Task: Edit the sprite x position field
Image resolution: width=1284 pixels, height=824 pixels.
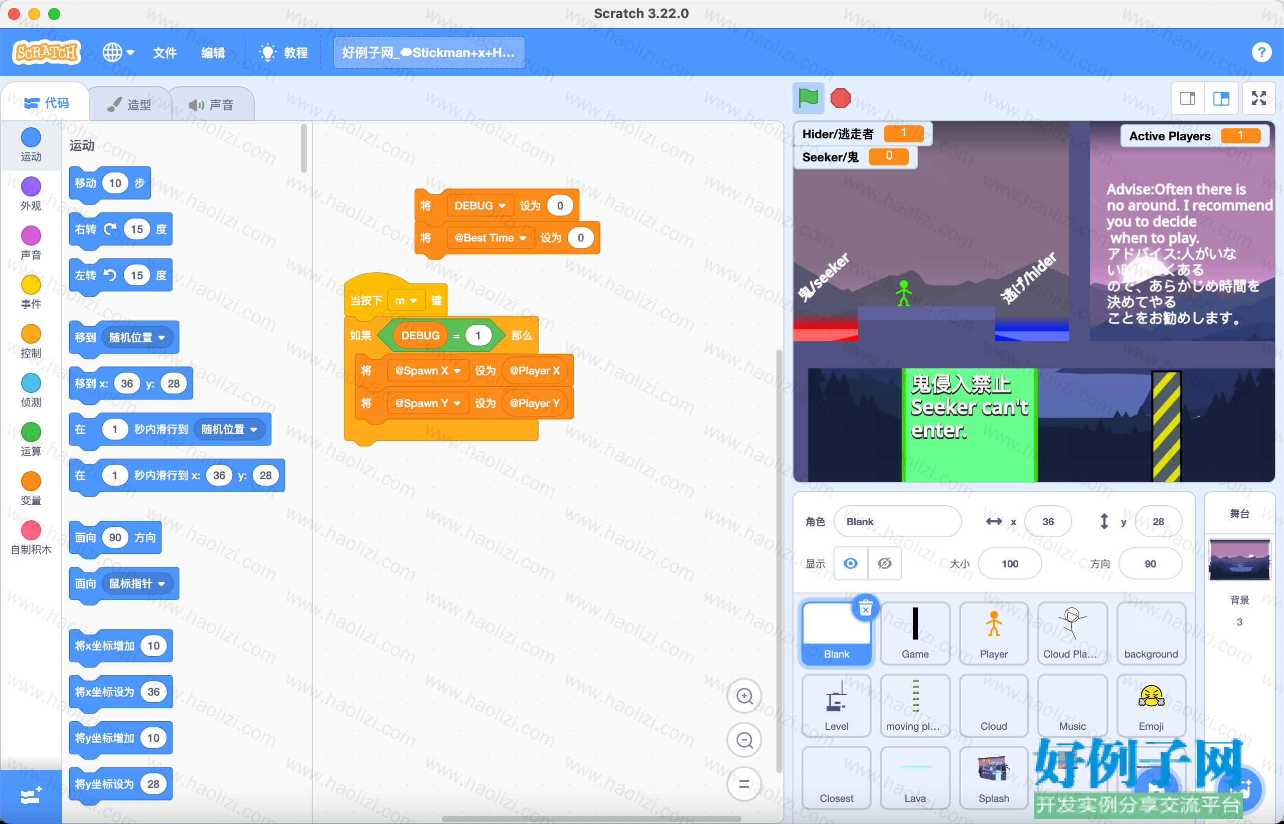Action: click(1048, 521)
